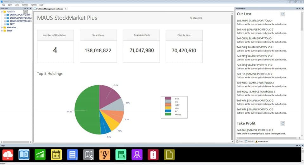Click the Available Cash value 71,047,980
Viewport: 304px width, 165px height.
142,50
